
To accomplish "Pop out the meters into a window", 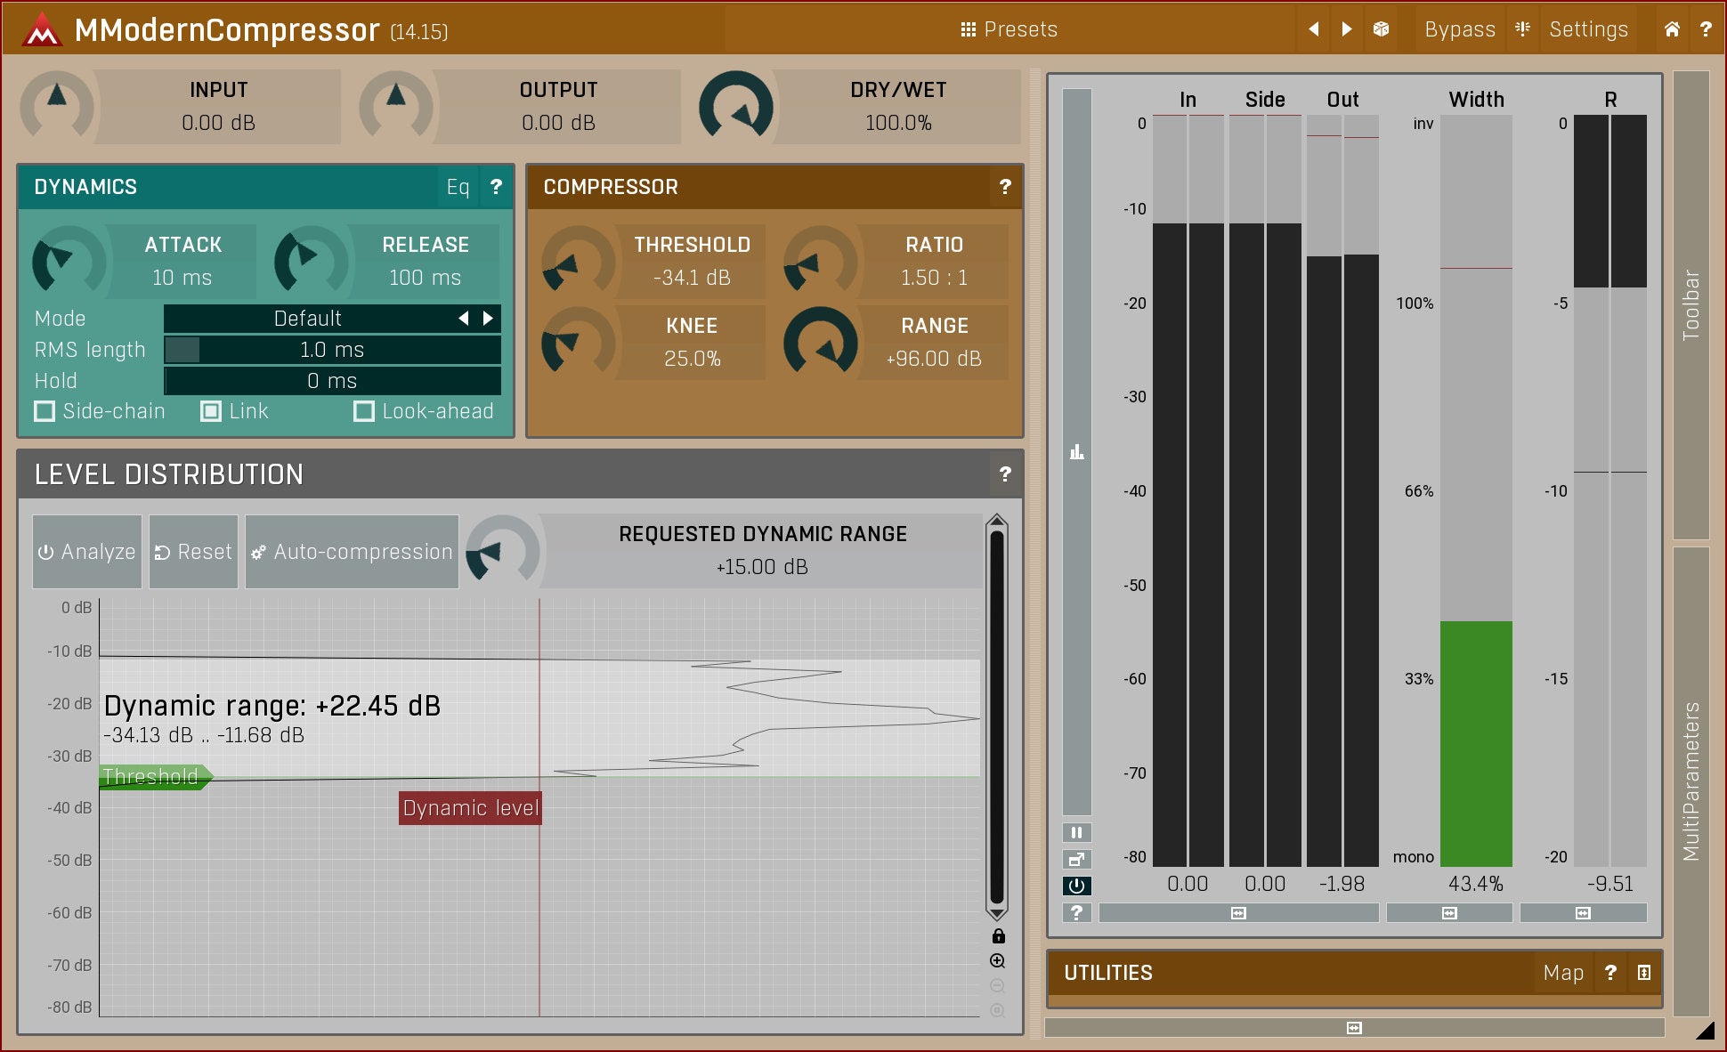I will tap(1076, 860).
